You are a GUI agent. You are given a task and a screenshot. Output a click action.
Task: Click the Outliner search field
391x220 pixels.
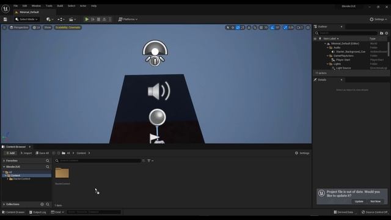pyautogui.click(x=346, y=33)
